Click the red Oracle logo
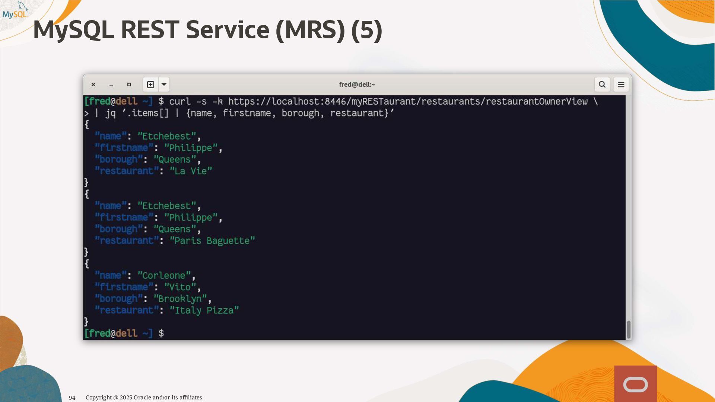This screenshot has width=715, height=402. 635,384
